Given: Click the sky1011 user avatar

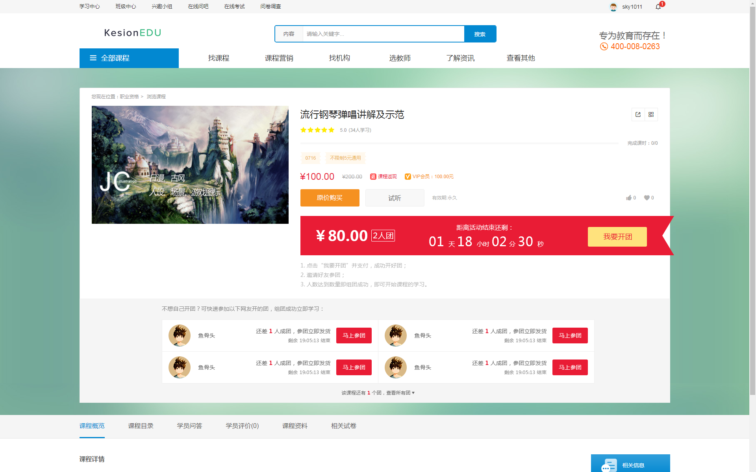Looking at the screenshot, I should [613, 7].
